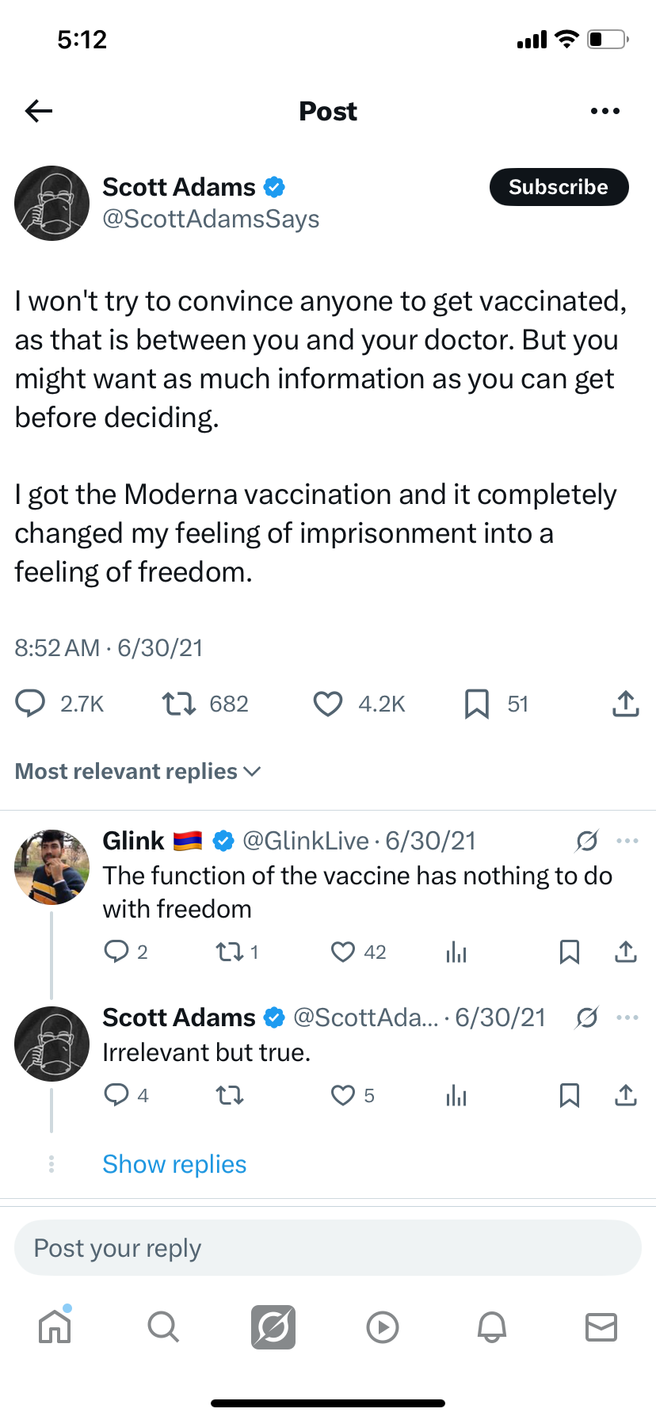Open Grok icon on Glink's reply
656x1420 pixels.
click(x=587, y=841)
